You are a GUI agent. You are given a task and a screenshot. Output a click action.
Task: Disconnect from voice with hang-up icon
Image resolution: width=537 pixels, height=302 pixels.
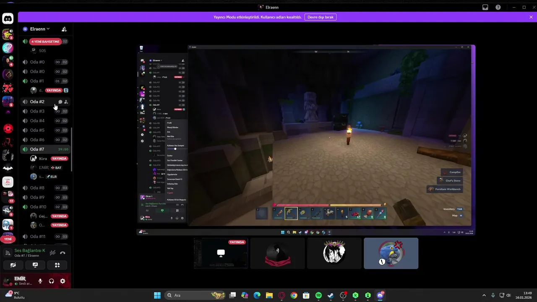[63, 253]
